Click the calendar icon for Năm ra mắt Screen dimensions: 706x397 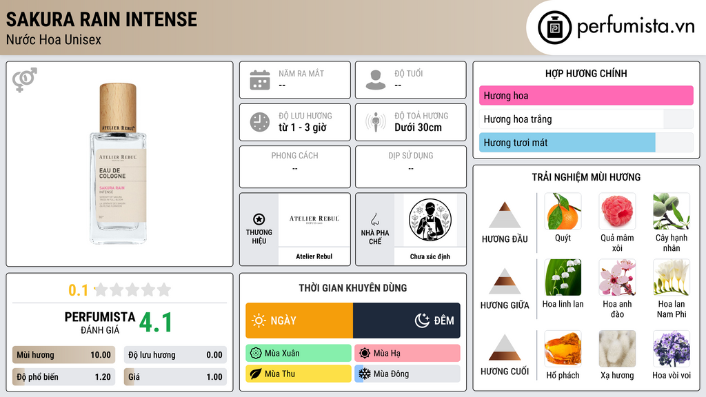pos(260,80)
